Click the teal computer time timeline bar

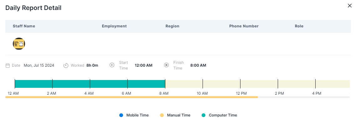90,84
